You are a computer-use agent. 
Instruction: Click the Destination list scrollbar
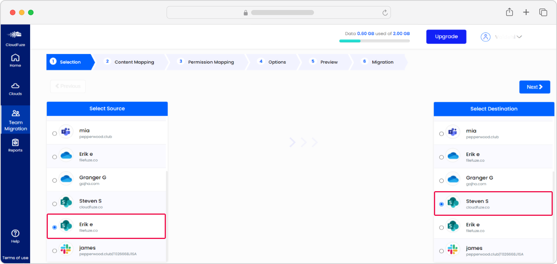(x=554, y=216)
